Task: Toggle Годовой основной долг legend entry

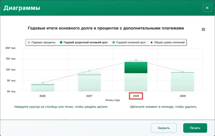Action: pyautogui.click(x=129, y=43)
